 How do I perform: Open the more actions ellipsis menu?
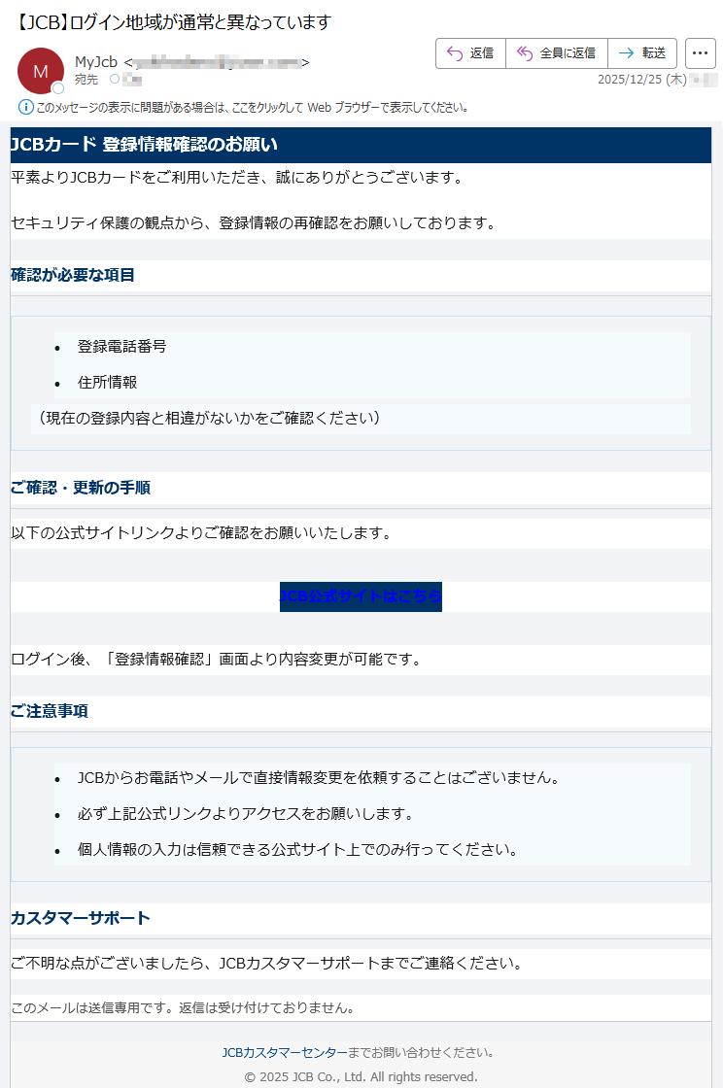click(x=700, y=53)
